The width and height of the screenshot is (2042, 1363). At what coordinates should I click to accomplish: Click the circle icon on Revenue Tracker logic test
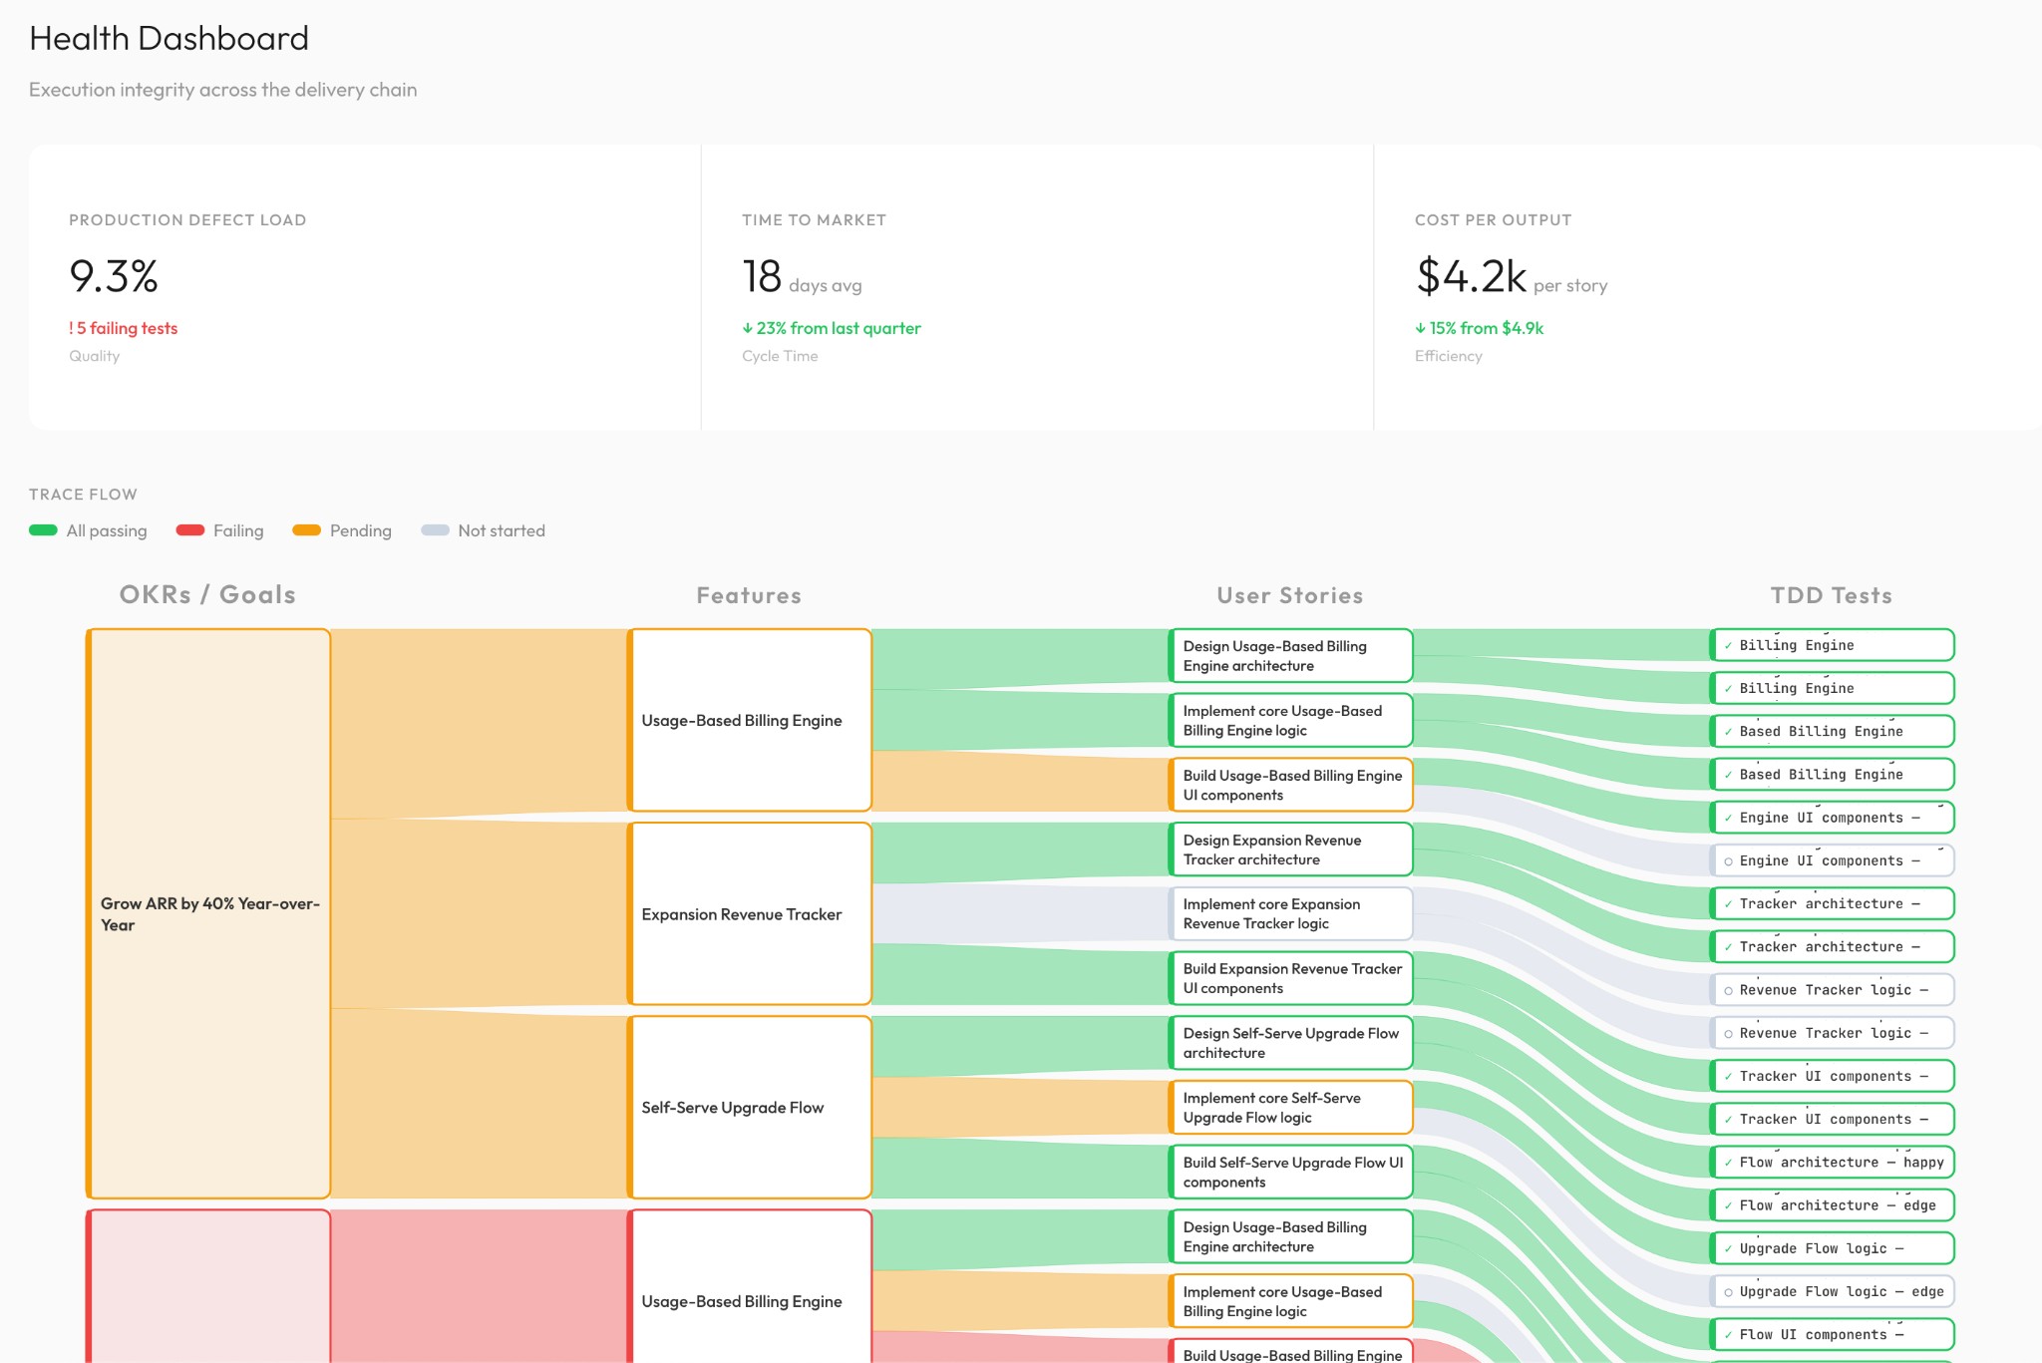(x=1728, y=989)
